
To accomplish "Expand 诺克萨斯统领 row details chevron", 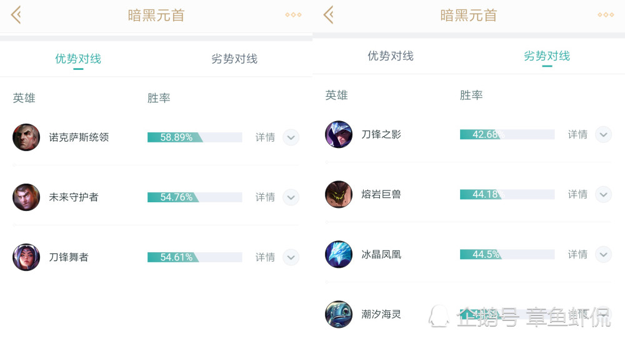I will point(291,137).
